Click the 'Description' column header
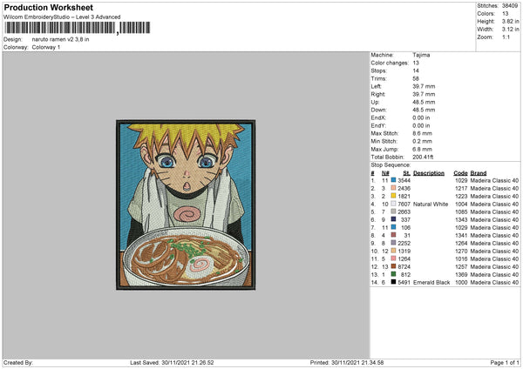Viewport: 523px width, 369px height. (x=429, y=173)
